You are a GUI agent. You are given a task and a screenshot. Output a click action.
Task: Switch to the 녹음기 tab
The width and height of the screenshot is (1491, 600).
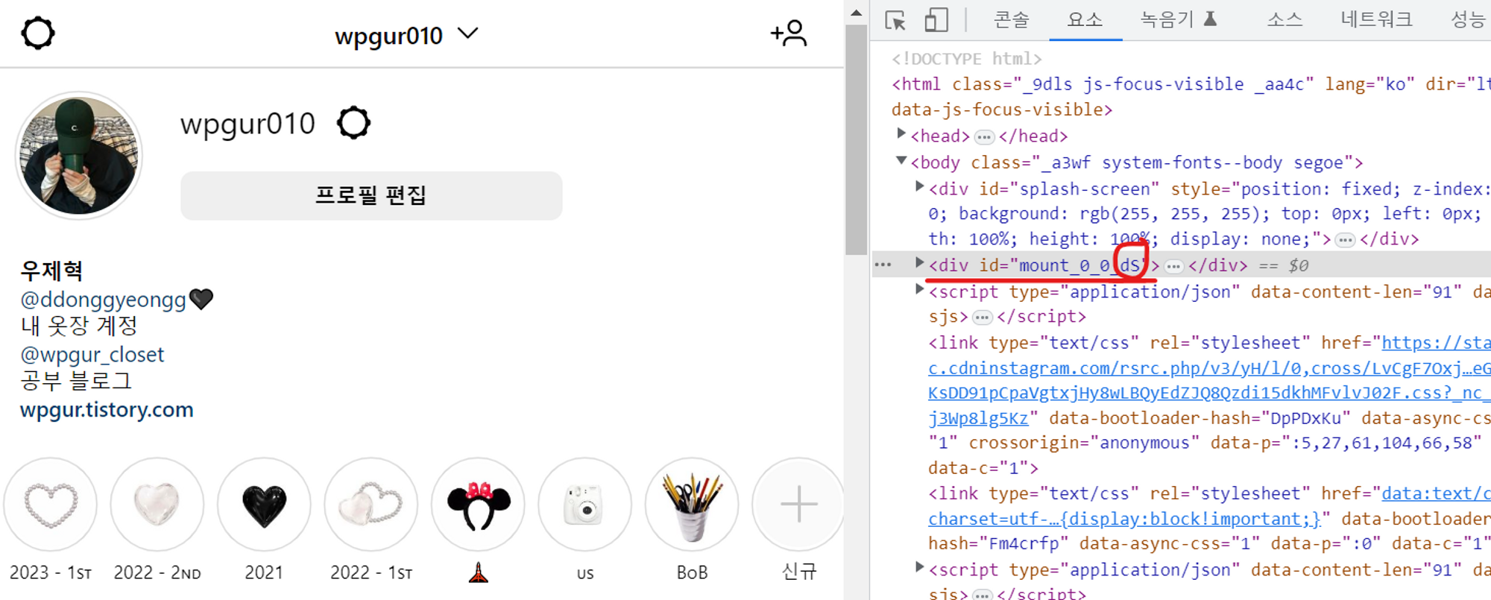pyautogui.click(x=1178, y=20)
